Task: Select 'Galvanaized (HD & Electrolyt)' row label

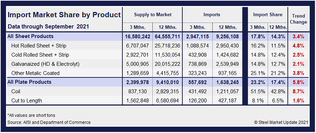Action: pyautogui.click(x=45, y=64)
